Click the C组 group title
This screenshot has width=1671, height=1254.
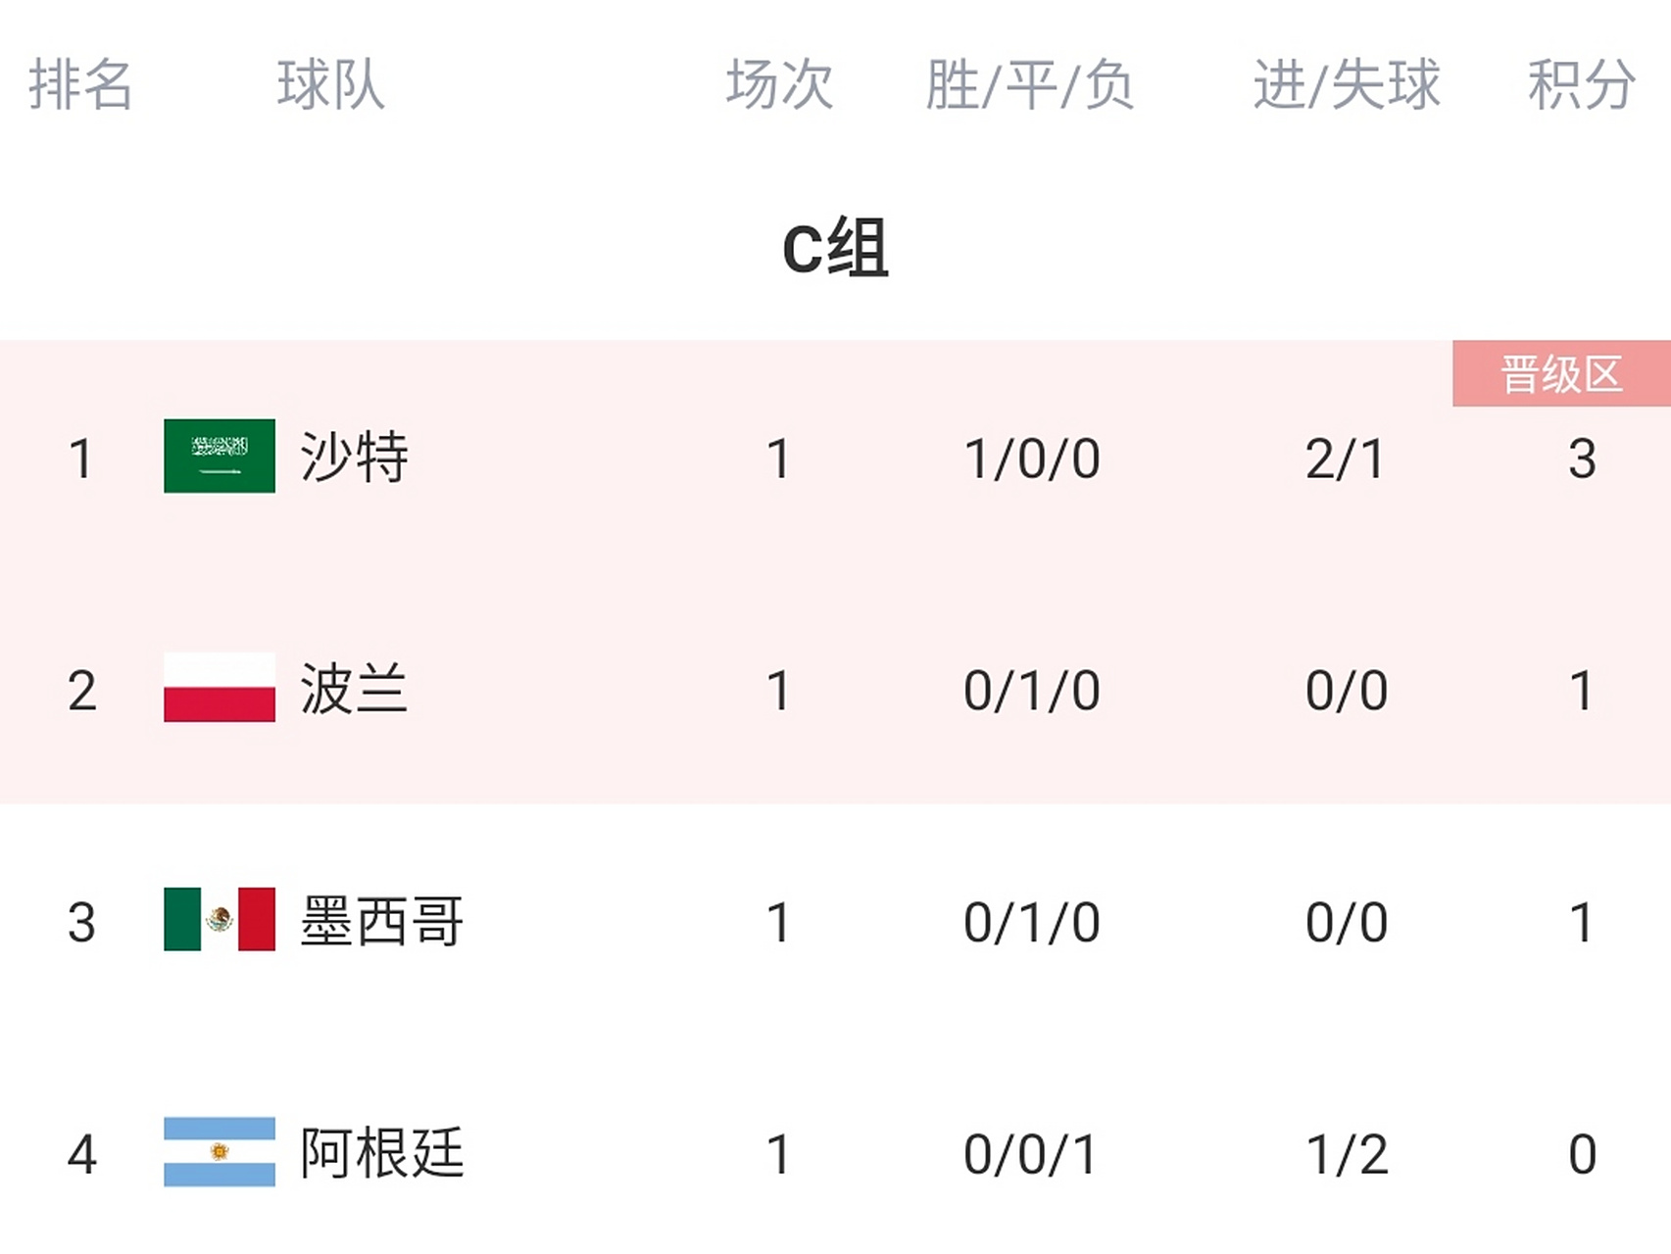pos(835,249)
